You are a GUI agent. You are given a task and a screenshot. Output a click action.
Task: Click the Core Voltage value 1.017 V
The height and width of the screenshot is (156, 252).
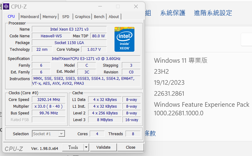(x=94, y=50)
